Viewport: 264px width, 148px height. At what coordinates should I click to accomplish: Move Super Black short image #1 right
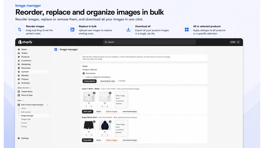(x=91, y=135)
